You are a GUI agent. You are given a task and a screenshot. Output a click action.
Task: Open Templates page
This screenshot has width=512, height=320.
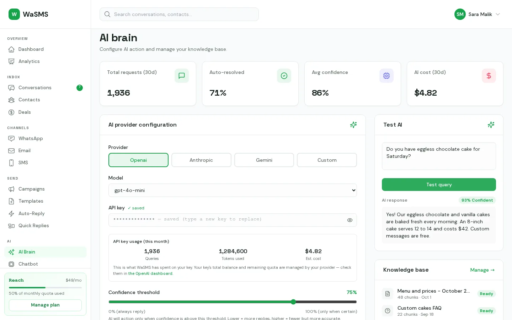click(x=45, y=201)
